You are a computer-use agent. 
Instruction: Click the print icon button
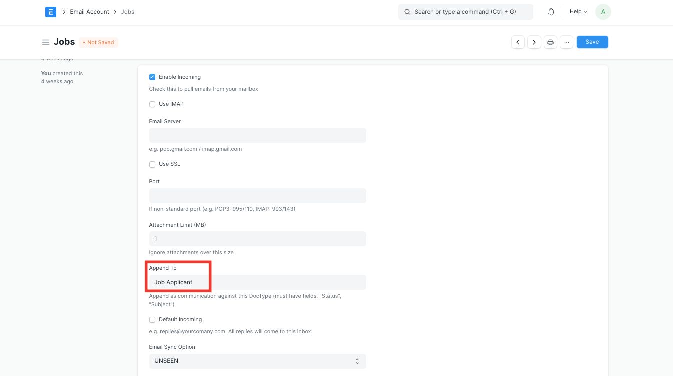tap(550, 42)
